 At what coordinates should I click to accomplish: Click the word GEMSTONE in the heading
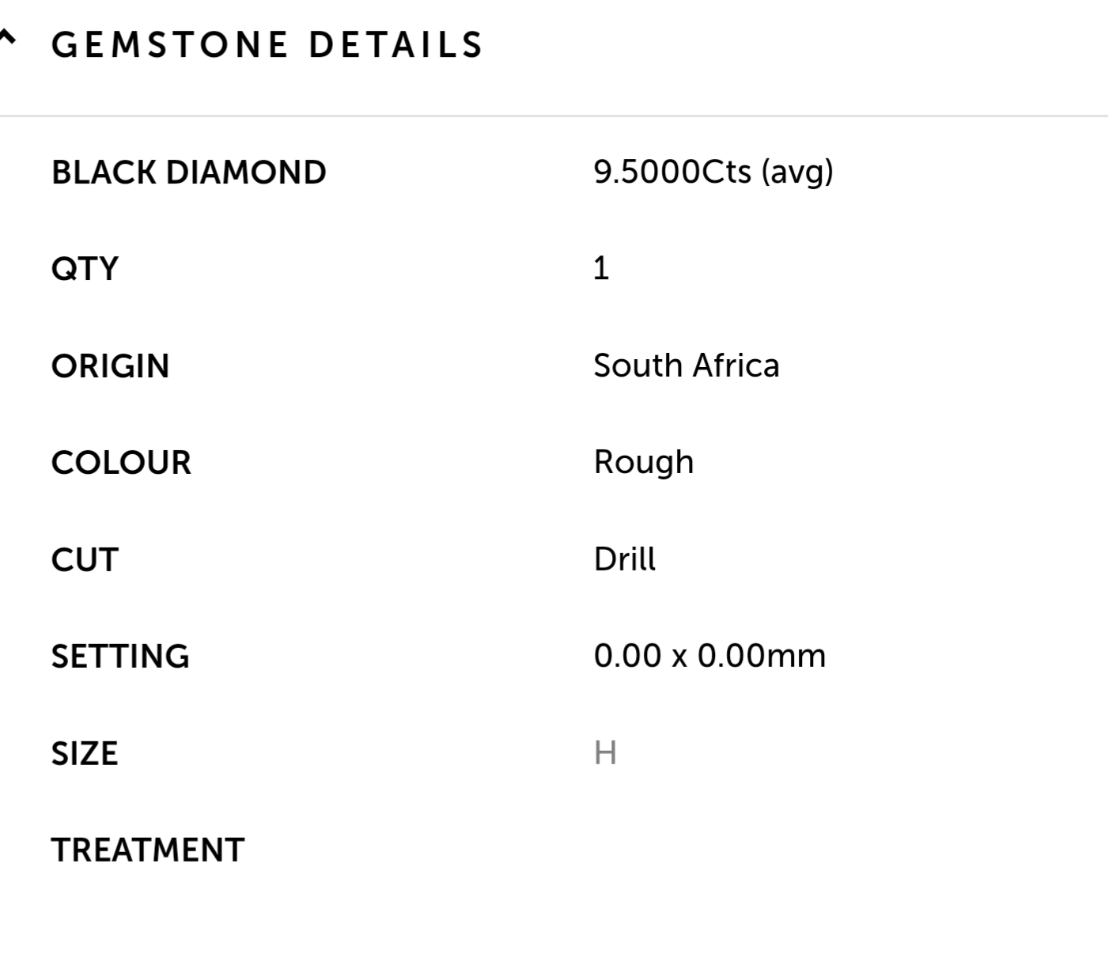(x=169, y=45)
